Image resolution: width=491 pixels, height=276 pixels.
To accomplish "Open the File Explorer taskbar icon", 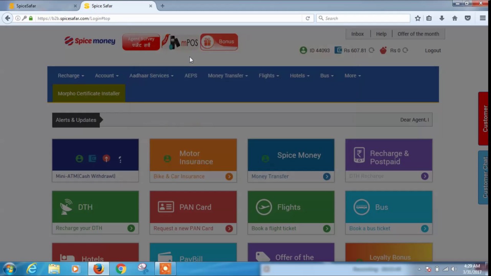I will [54, 269].
